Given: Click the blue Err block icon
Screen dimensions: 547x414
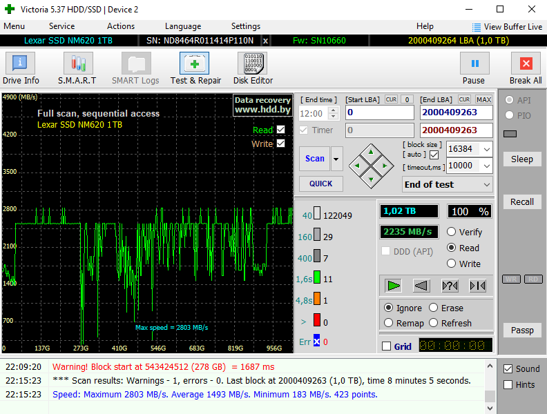Looking at the screenshot, I should pos(316,341).
